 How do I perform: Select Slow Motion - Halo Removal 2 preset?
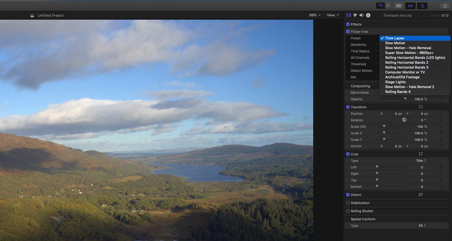pyautogui.click(x=415, y=87)
